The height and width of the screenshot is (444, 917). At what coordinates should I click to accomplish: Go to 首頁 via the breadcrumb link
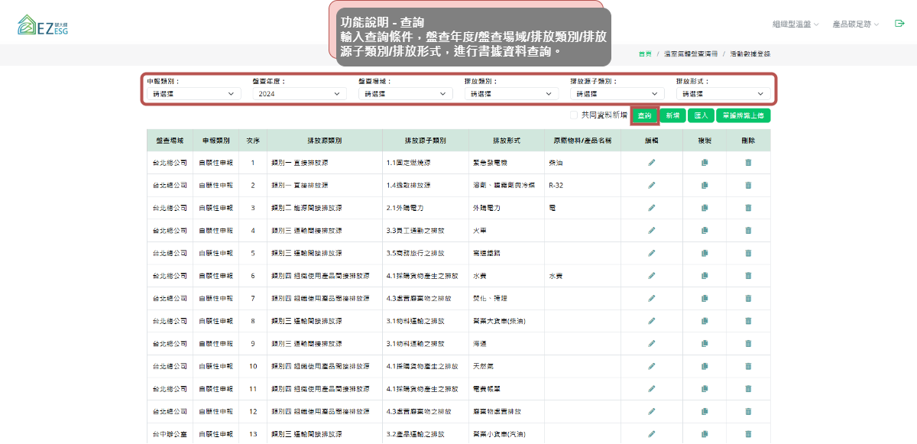(x=645, y=54)
